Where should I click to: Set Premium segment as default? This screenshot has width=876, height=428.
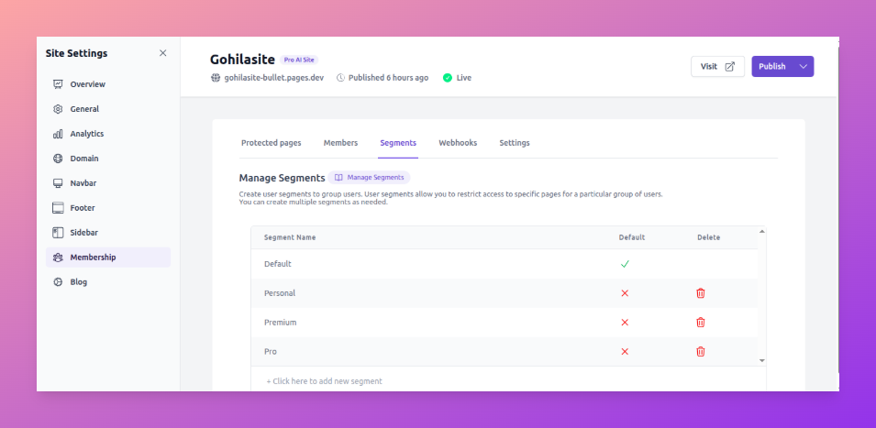tap(625, 323)
